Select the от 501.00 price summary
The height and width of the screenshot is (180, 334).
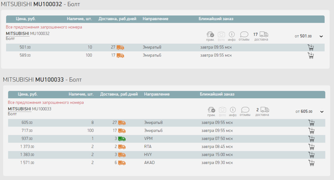303,36
